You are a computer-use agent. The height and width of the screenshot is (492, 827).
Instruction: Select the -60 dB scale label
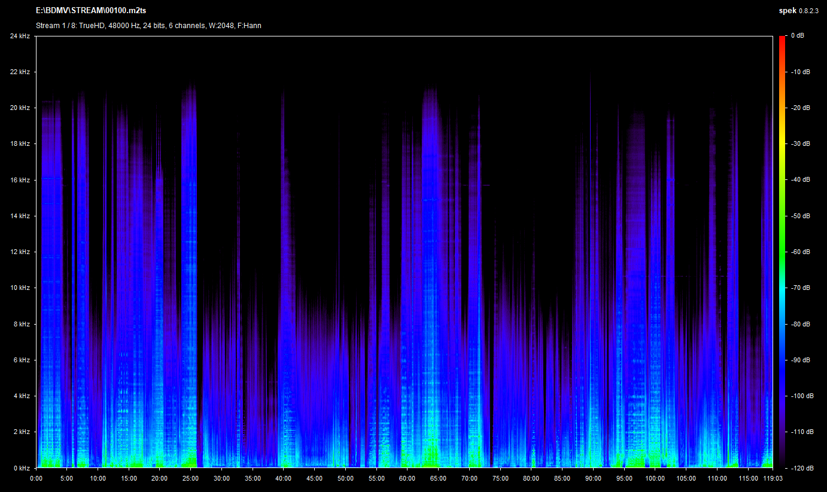tap(801, 252)
